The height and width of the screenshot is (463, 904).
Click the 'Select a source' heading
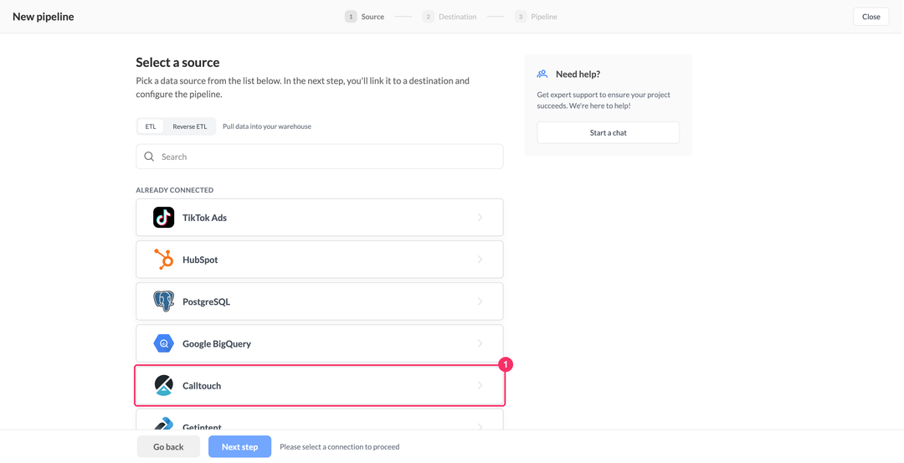[x=177, y=62]
